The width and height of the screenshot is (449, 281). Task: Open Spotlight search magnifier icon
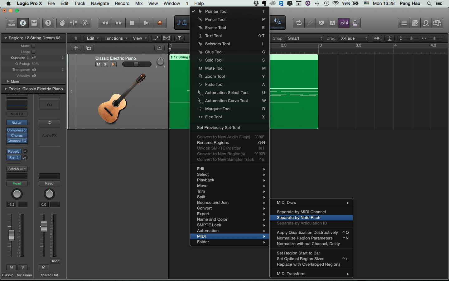pos(429,3)
